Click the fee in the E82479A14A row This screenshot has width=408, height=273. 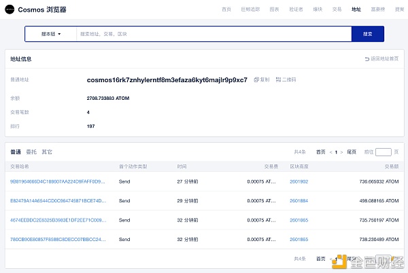(x=261, y=201)
